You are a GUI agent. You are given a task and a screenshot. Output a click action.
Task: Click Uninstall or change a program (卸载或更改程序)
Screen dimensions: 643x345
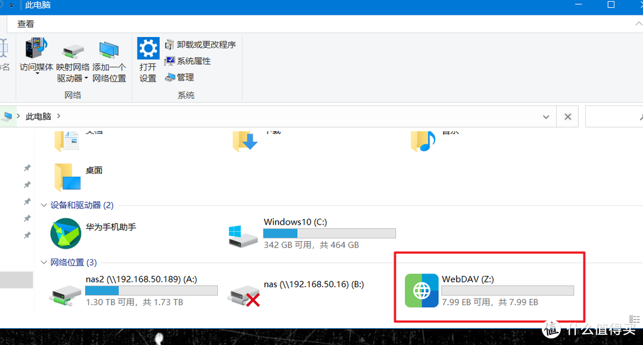coord(200,44)
